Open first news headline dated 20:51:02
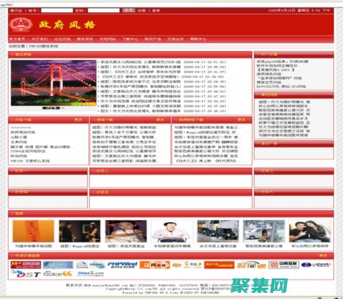Screen dimensions: 343x299 [x=140, y=62]
